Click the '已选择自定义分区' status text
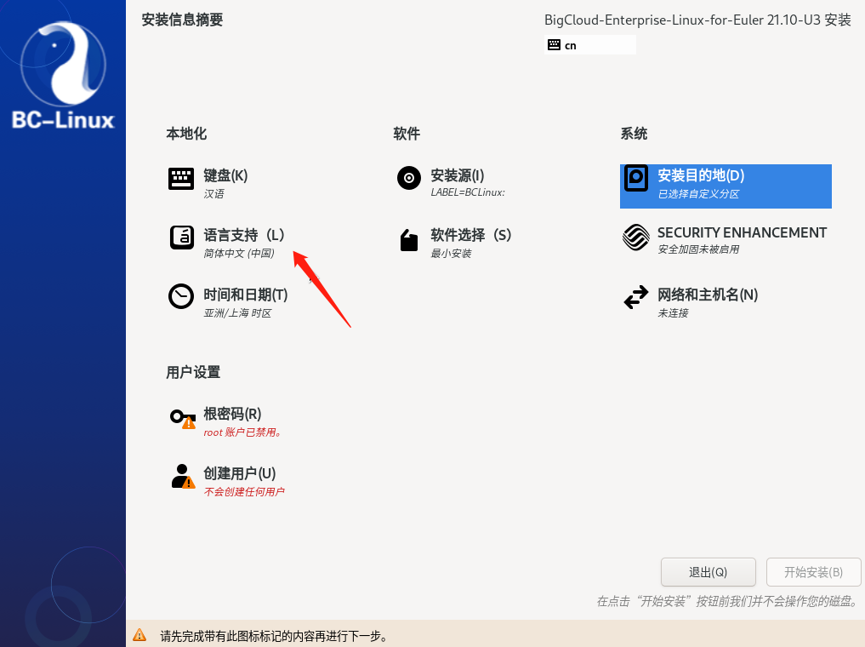Viewport: 865px width, 647px height. coord(698,194)
